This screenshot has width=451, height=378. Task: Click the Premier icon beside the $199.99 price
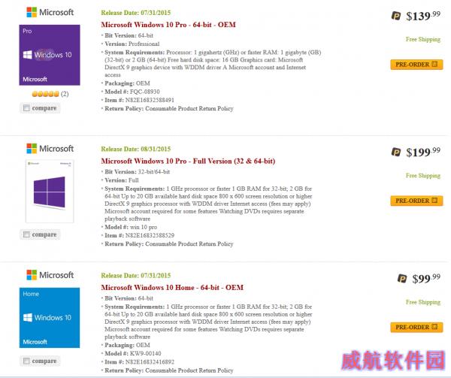396,152
